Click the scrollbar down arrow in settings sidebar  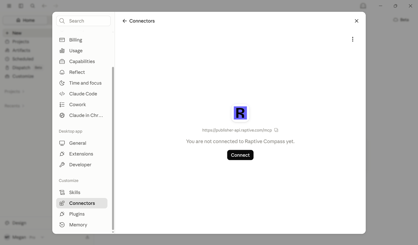(x=113, y=232)
